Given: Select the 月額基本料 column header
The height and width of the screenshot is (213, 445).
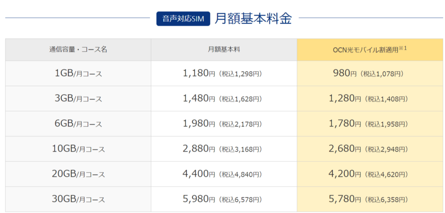Looking at the screenshot, I should click(x=224, y=50).
